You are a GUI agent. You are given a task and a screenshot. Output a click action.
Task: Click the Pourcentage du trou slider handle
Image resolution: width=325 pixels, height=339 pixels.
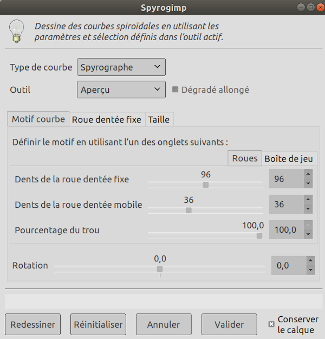pos(259,235)
